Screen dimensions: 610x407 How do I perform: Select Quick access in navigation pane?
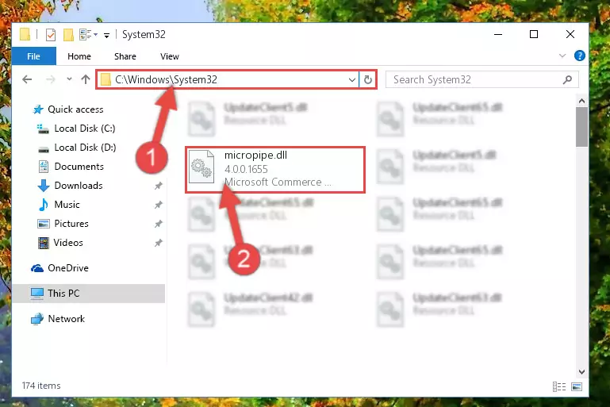click(75, 109)
